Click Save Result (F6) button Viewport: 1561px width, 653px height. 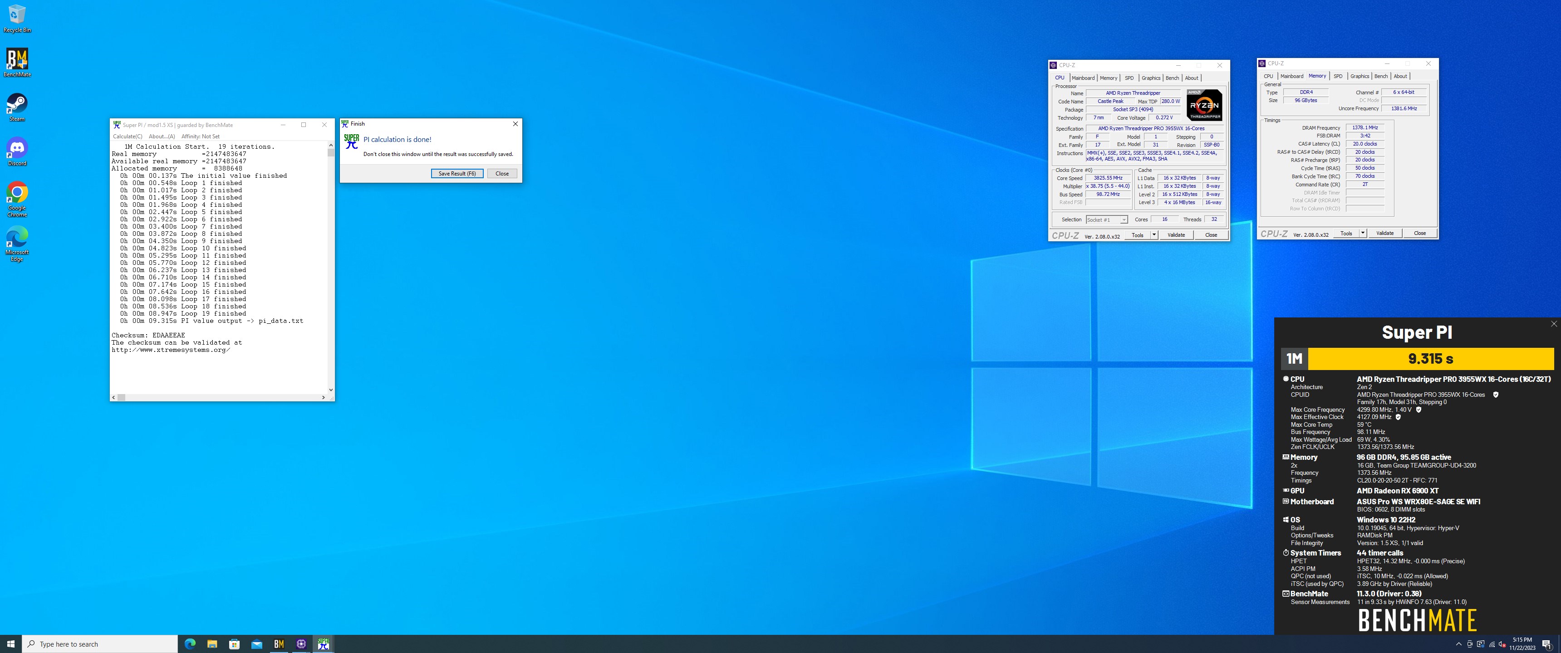pos(457,174)
